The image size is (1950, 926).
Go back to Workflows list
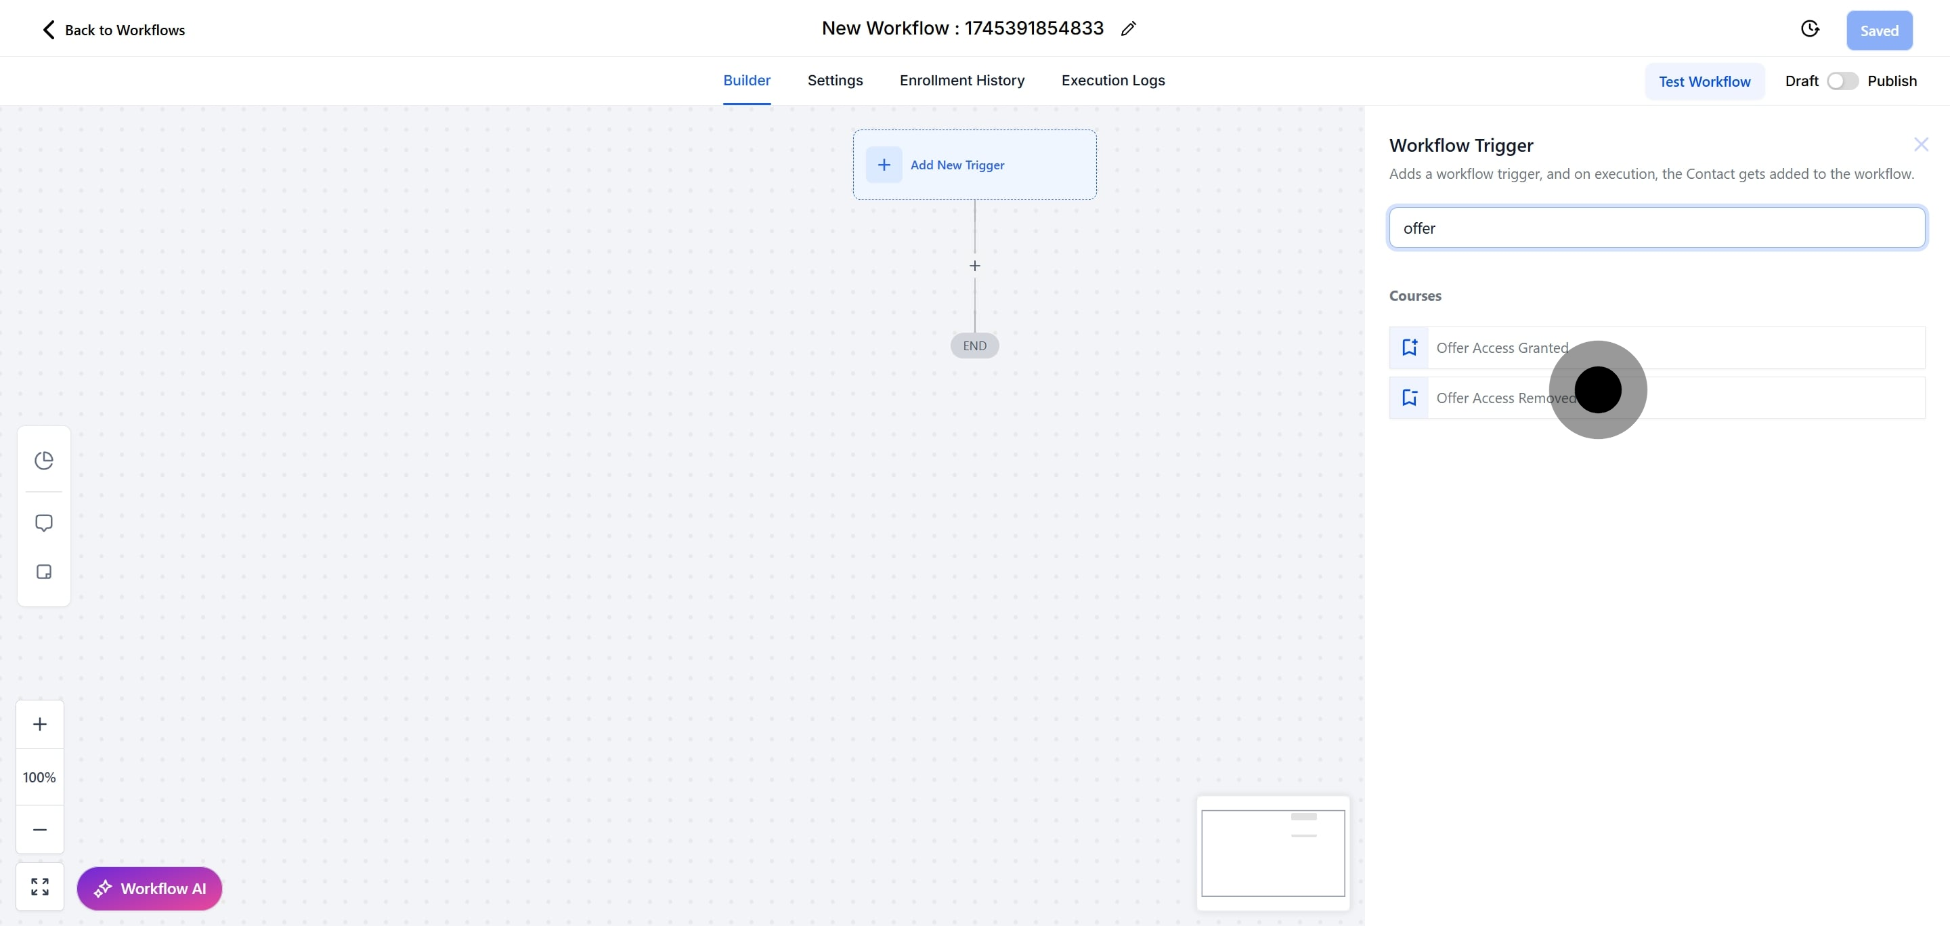[114, 30]
